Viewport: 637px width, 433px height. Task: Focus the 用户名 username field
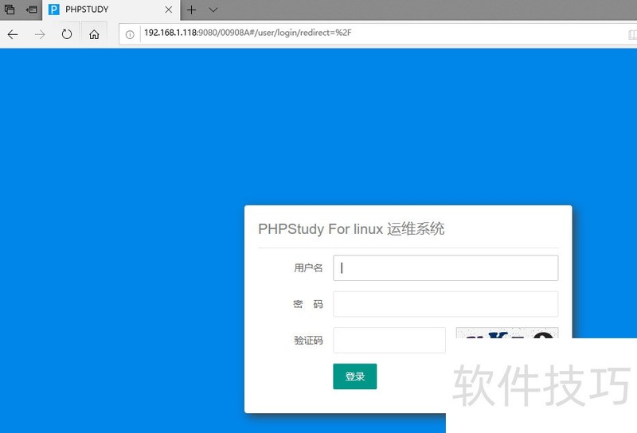click(x=446, y=267)
